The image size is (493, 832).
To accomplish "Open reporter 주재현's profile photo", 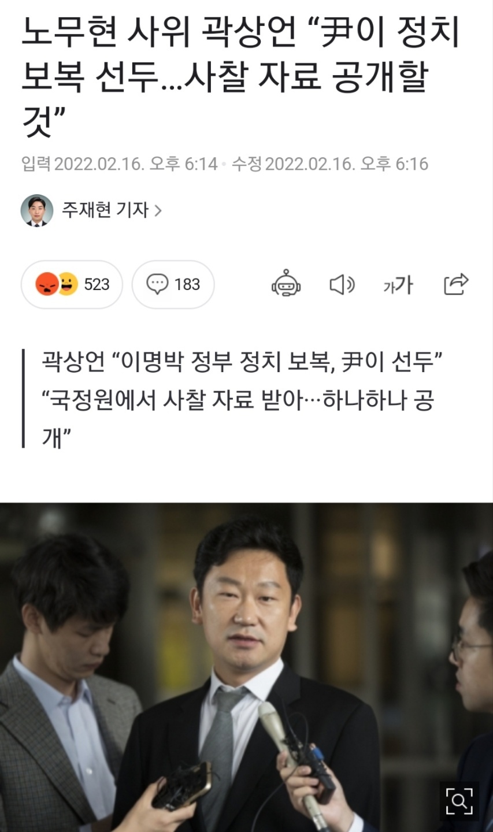I will point(37,210).
